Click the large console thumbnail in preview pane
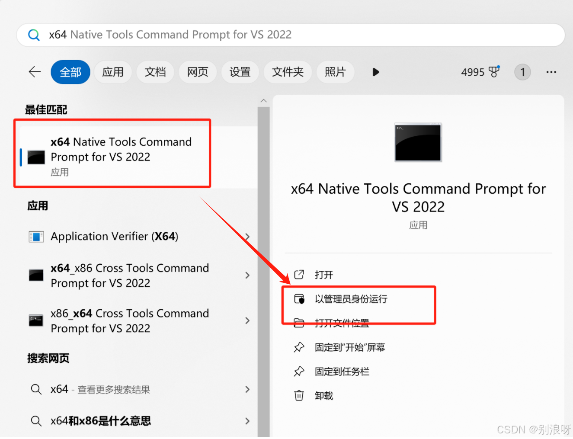Image resolution: width=573 pixels, height=439 pixels. [x=418, y=142]
